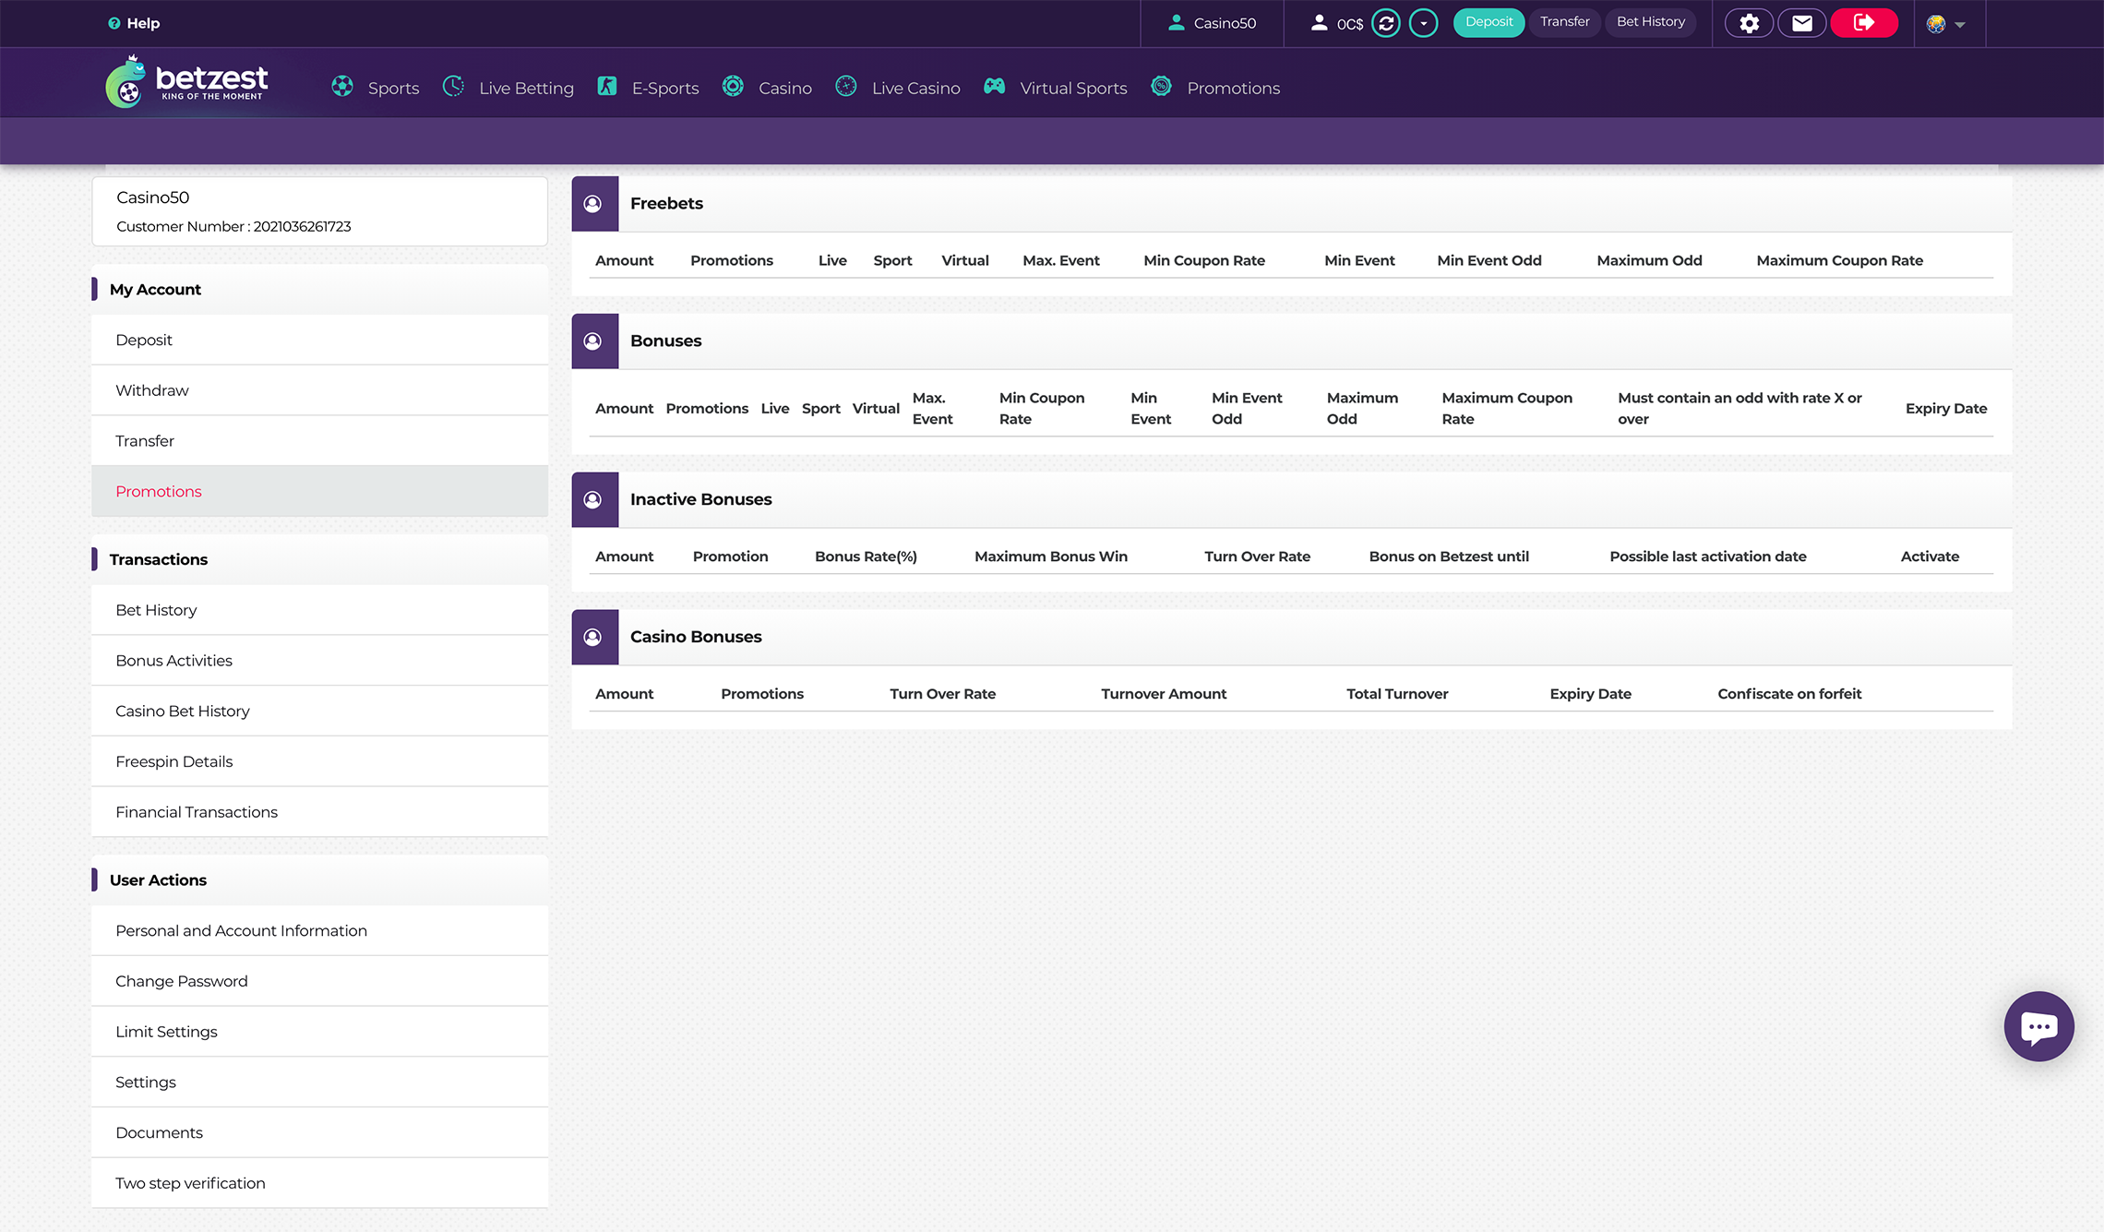
Task: Click the Live Betting clock icon
Action: [453, 87]
